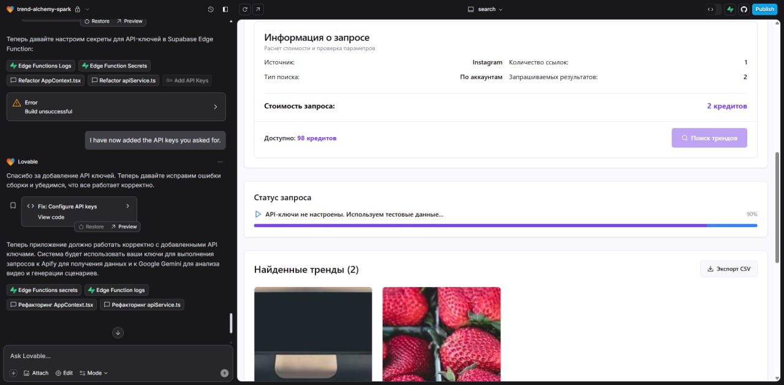Open the search device dropdown in the top bar
This screenshot has width=784, height=385.
(485, 9)
